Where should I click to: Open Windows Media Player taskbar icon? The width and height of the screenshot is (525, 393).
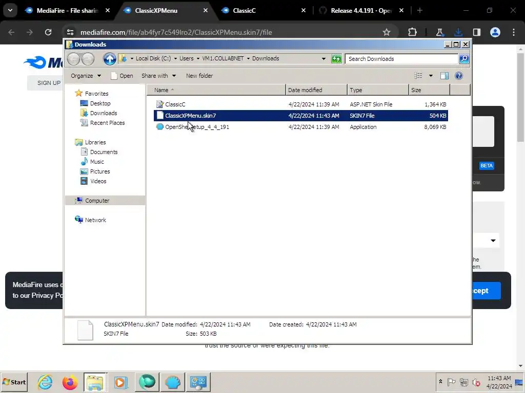pyautogui.click(x=120, y=382)
